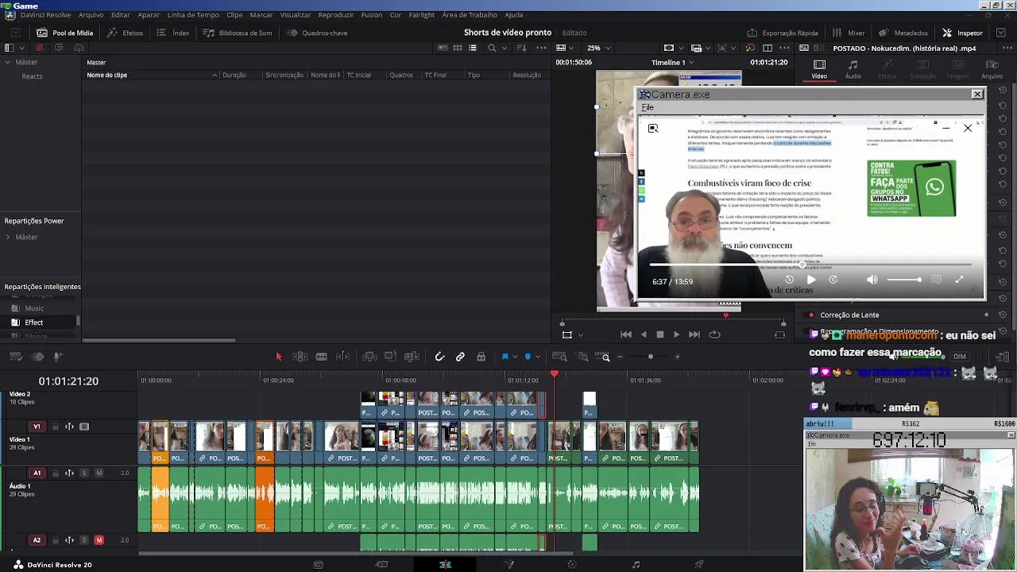Adjust the timeline zoom slider
This screenshot has width=1017, height=572.
(650, 357)
